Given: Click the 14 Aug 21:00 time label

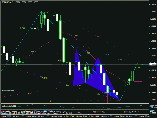Looking at the screenshot, I should coord(119,116).
